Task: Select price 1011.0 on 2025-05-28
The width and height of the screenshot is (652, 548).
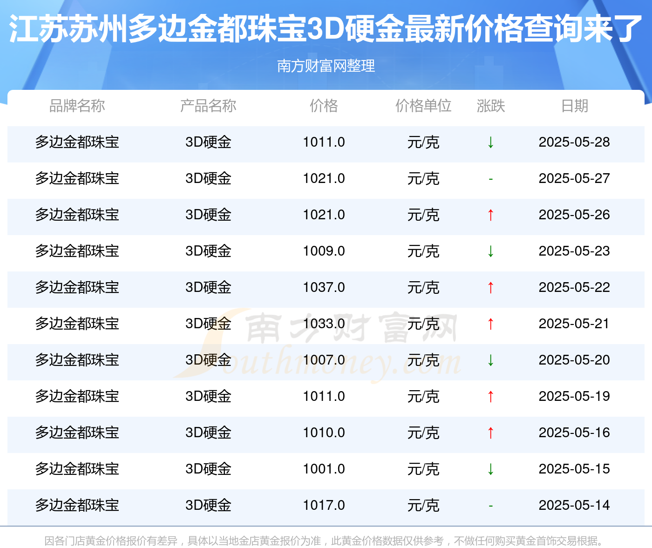Action: [x=324, y=142]
